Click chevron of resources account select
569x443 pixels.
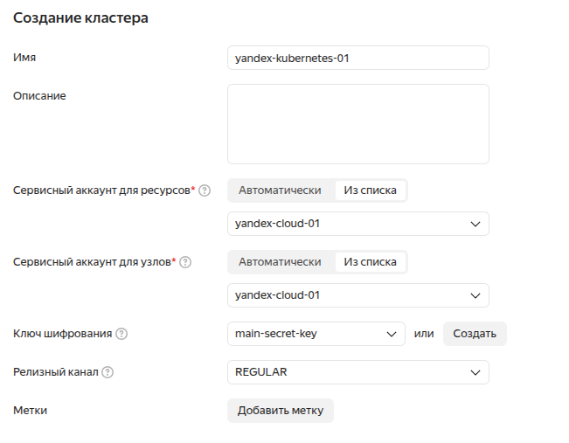tap(475, 224)
